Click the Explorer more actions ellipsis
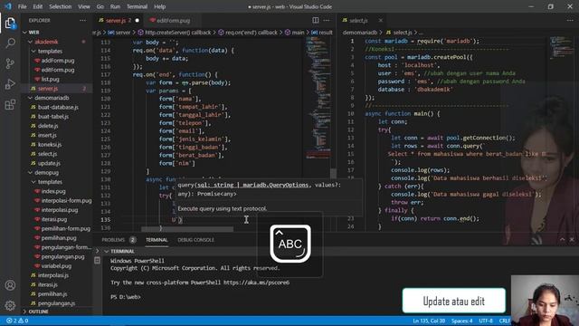Screen dimensions: 579x326 (x=82, y=20)
